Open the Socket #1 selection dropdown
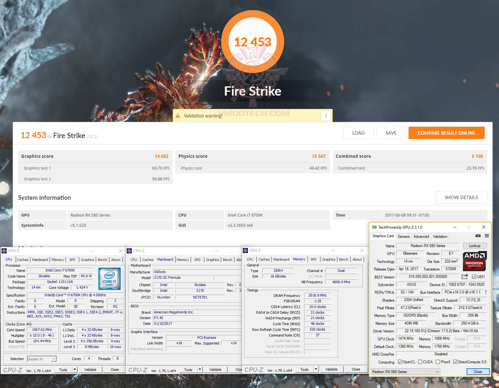The height and width of the screenshot is (388, 499). pyautogui.click(x=42, y=359)
